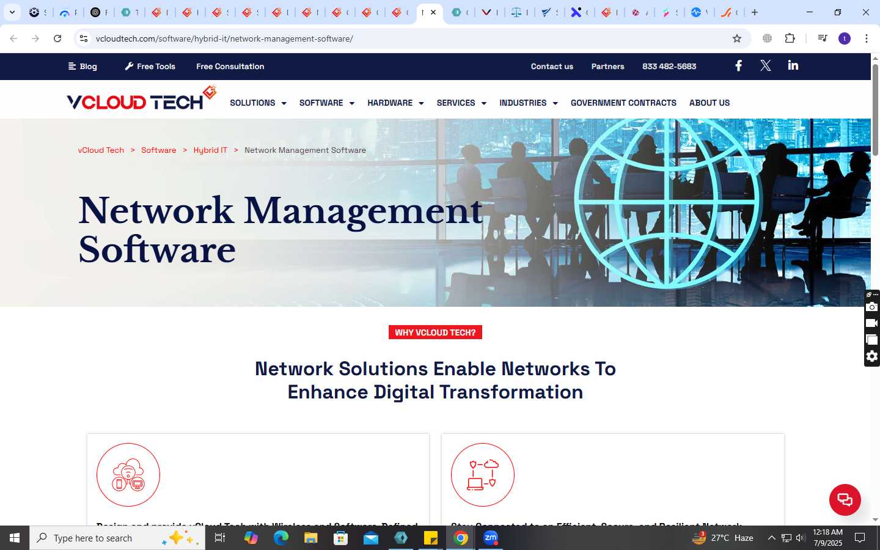
Task: Expand the SOFTWARE menu
Action: 327,103
